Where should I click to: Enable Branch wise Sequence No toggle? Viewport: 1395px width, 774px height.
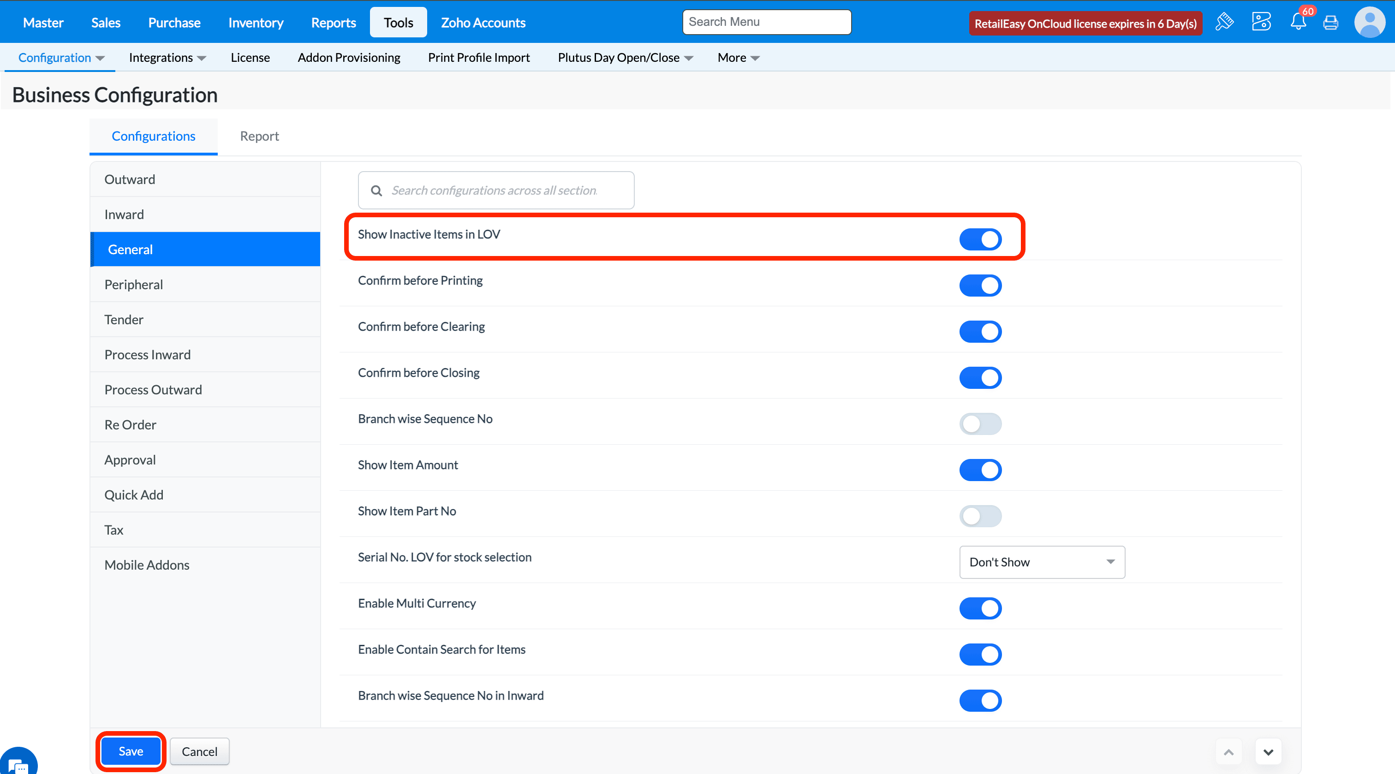pyautogui.click(x=980, y=424)
